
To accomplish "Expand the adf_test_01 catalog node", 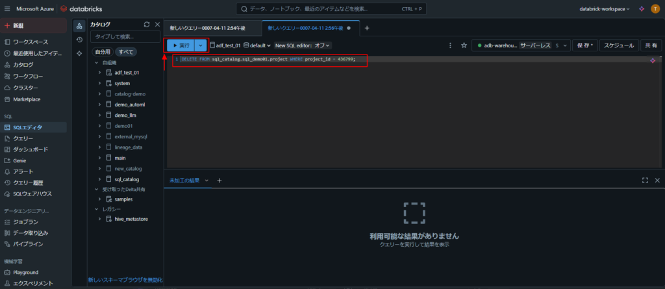I will (x=99, y=73).
